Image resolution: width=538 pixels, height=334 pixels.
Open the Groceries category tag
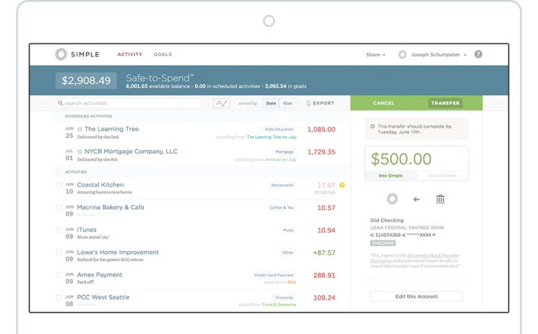click(284, 298)
